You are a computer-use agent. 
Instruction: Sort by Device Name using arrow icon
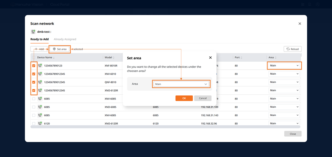tap(54, 57)
